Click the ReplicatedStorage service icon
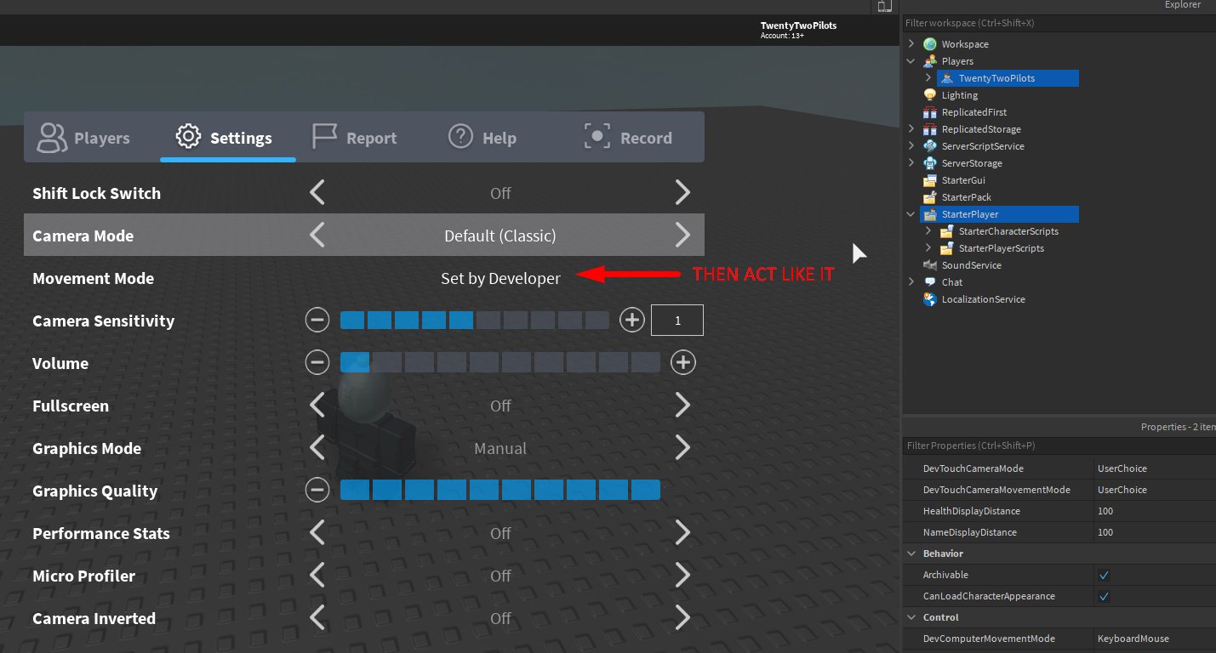Viewport: 1216px width, 653px height. (930, 129)
